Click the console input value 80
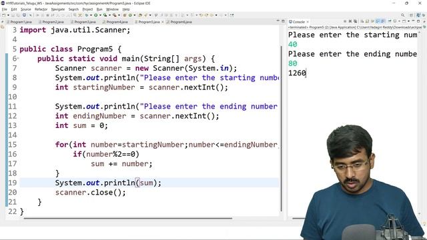Screen dimensions: 427x240 pyautogui.click(x=293, y=63)
